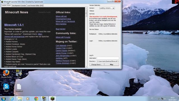The image size is (179, 101).
Task: Select the '+ Added Horse Armor' line
Action: coord(13,47)
